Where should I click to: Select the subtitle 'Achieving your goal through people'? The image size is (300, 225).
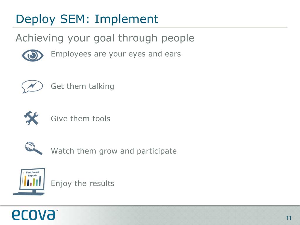tap(105, 38)
